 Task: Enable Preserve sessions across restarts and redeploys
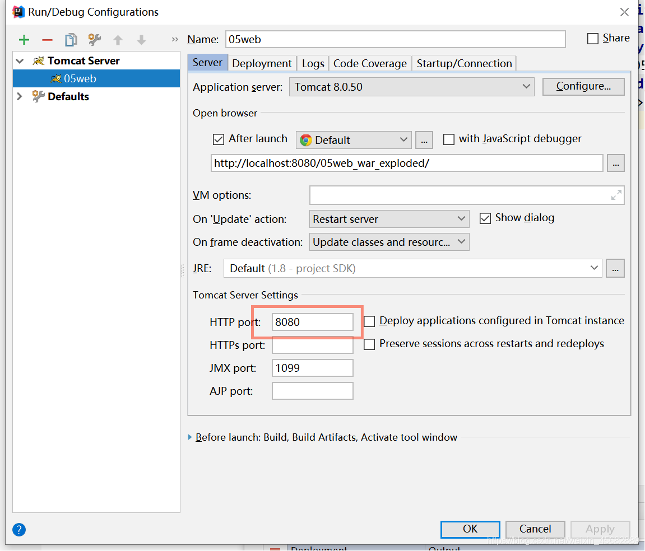[x=369, y=344]
